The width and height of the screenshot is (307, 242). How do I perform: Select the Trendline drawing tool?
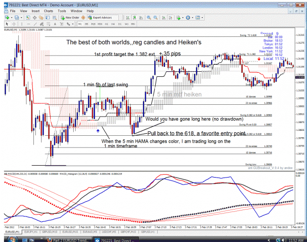coord(35,24)
